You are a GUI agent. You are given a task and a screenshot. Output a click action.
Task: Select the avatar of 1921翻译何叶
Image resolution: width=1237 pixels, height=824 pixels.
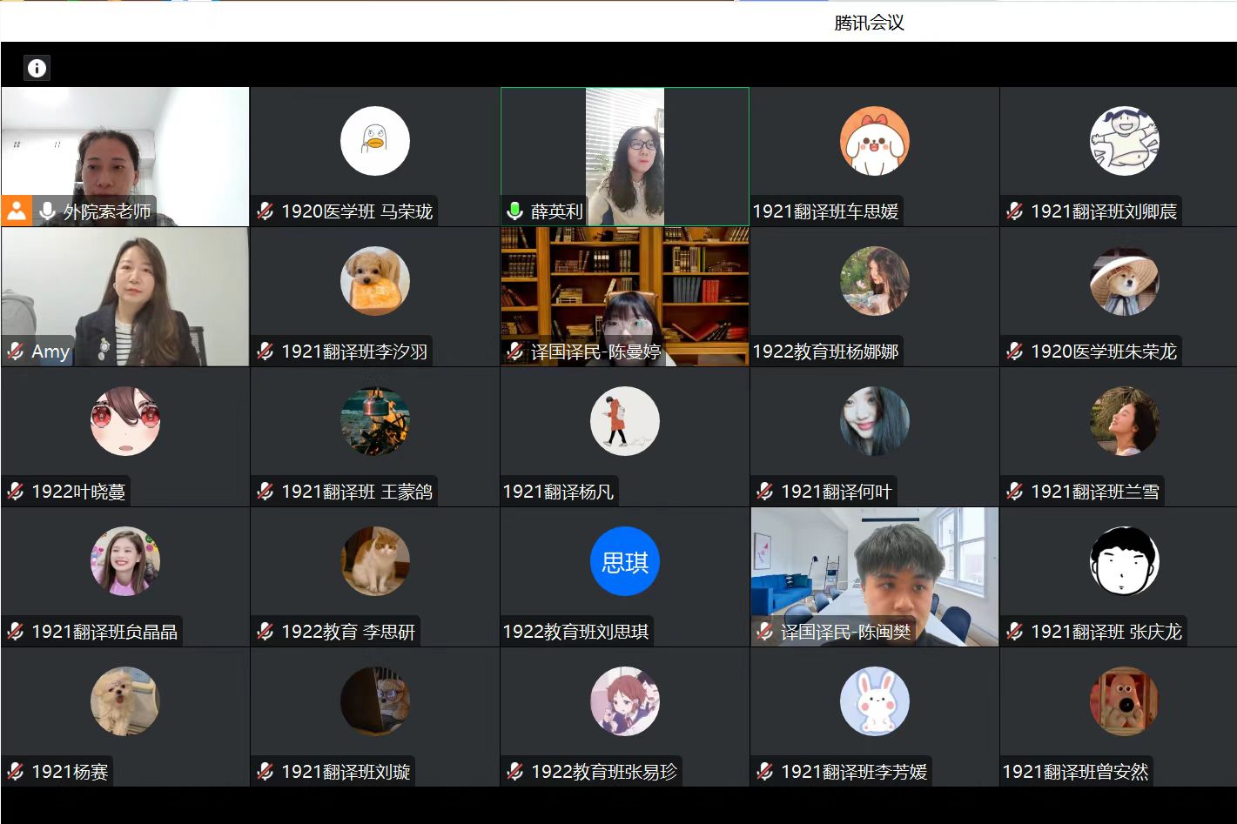875,421
